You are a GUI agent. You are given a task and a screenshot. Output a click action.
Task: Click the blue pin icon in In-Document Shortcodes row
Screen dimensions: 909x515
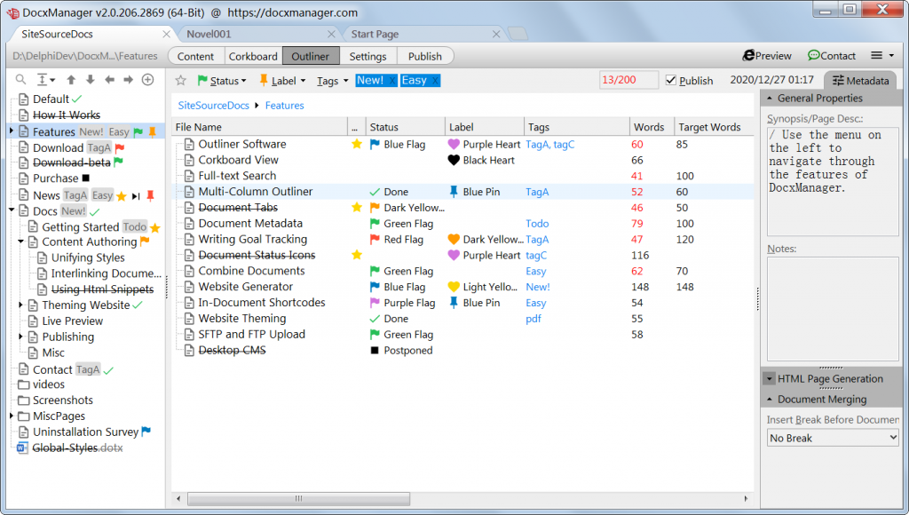point(454,302)
